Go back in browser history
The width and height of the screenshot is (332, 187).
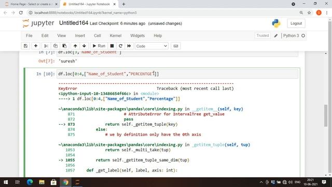tap(6, 12)
